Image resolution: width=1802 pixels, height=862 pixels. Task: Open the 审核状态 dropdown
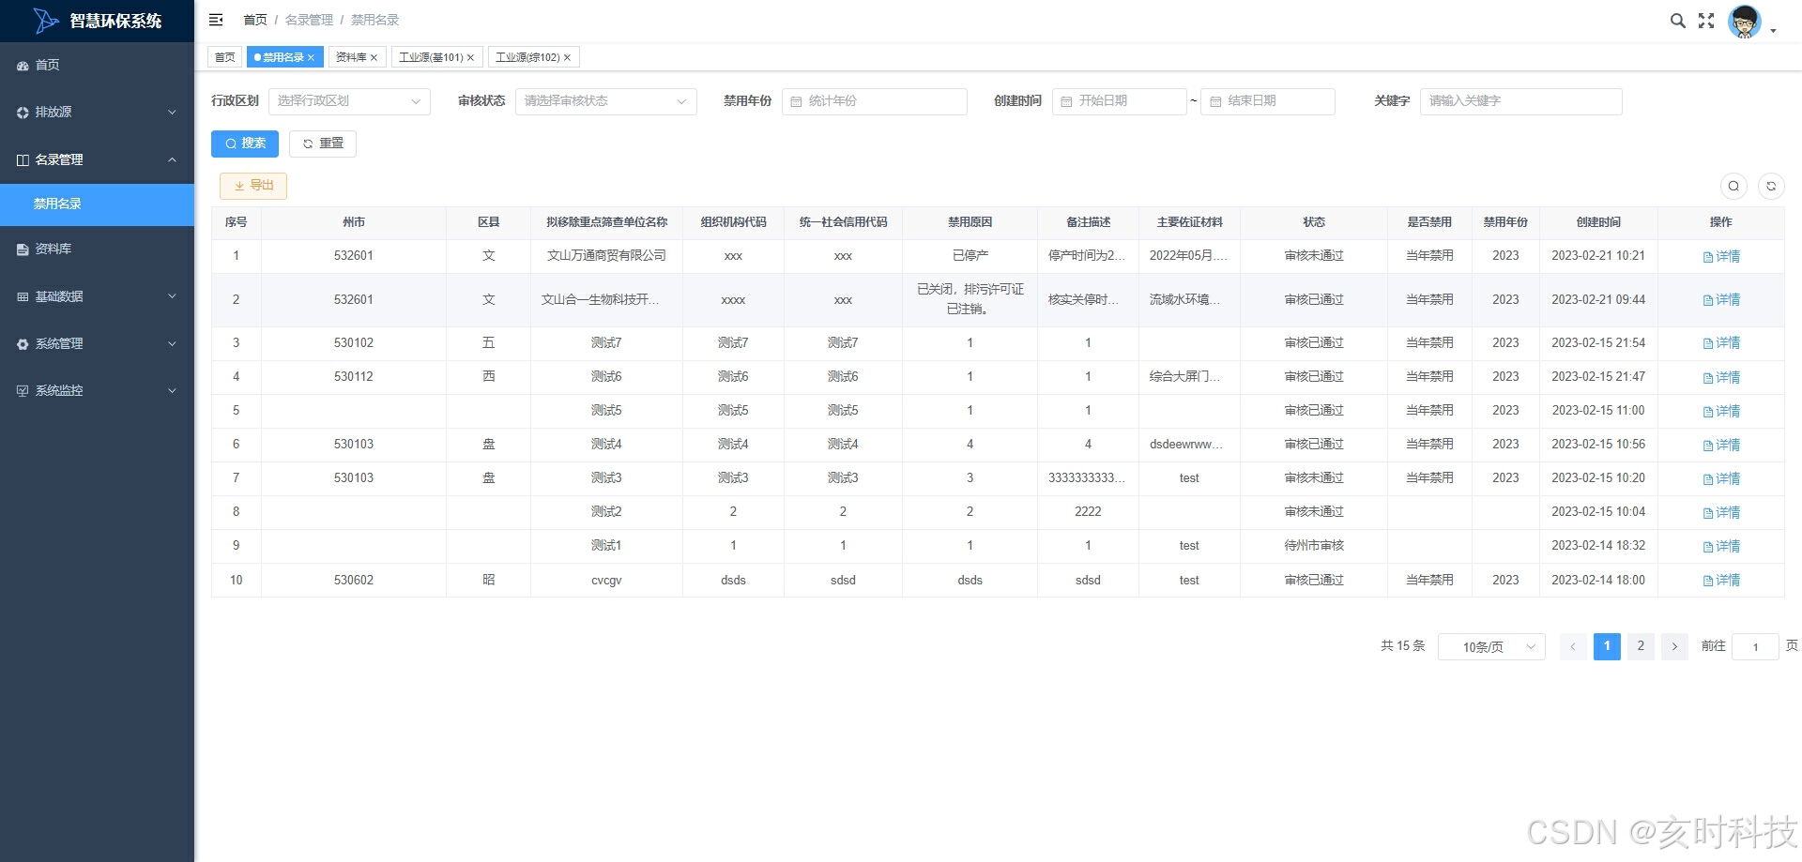[605, 101]
